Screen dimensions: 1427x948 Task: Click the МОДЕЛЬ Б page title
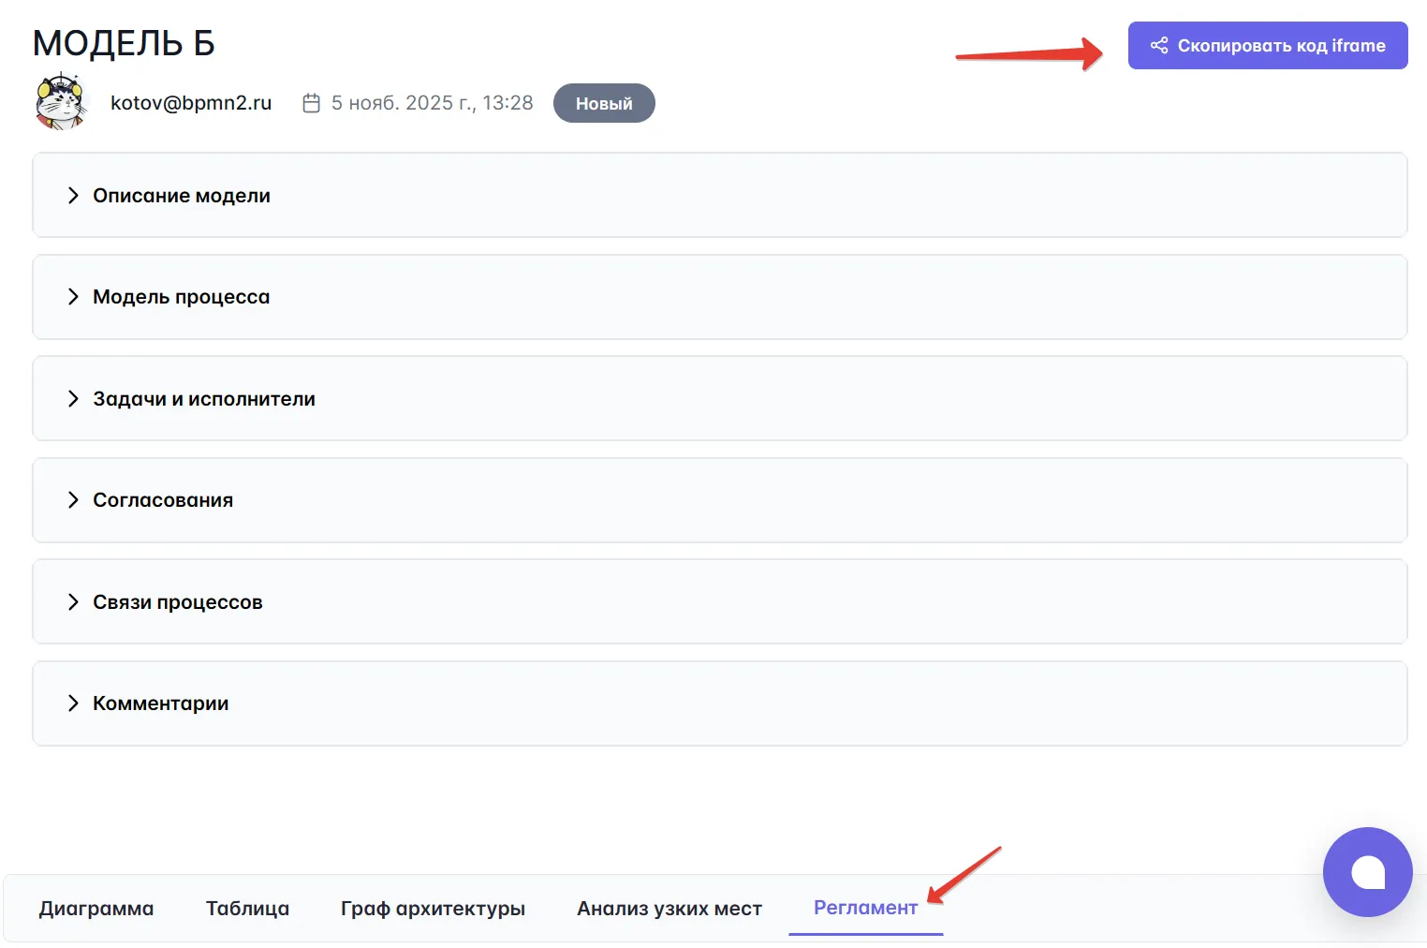(x=124, y=43)
